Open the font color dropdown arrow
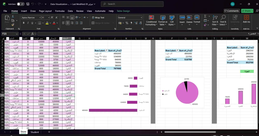 point(57,23)
